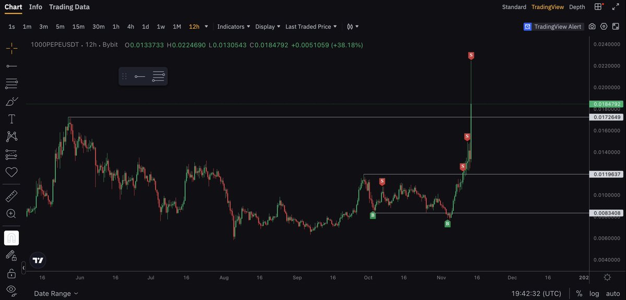Image resolution: width=626 pixels, height=300 pixels.
Task: Set timeframe to 15m
Action: click(x=78, y=27)
